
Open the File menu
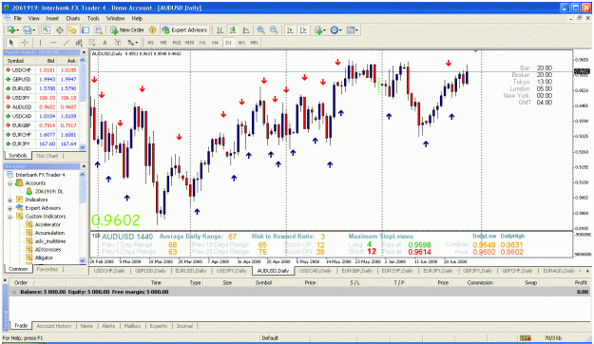click(x=17, y=18)
